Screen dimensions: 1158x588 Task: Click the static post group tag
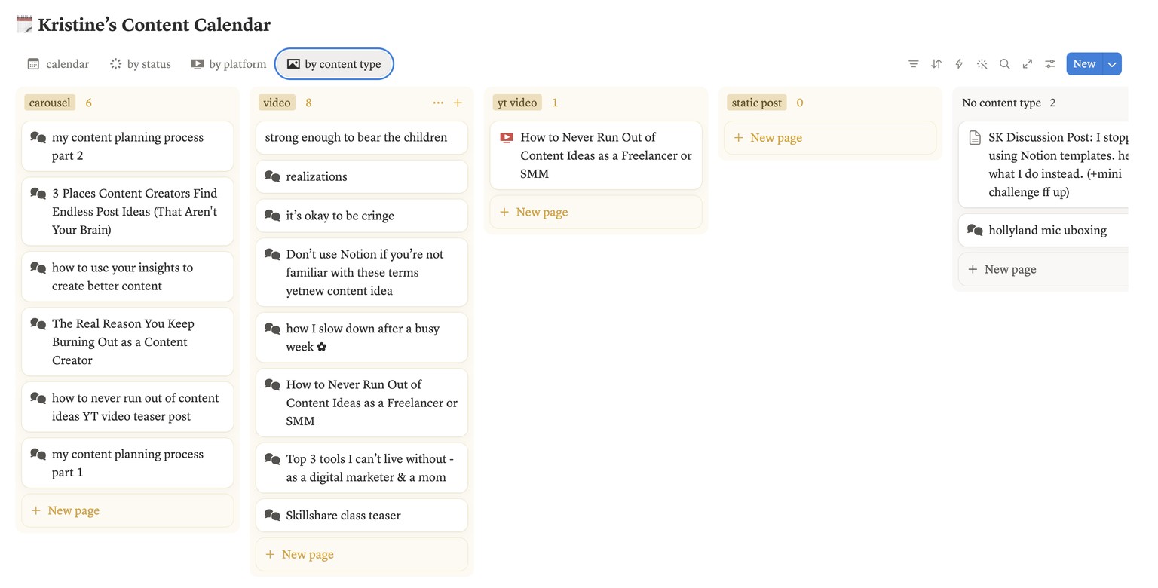tap(756, 103)
